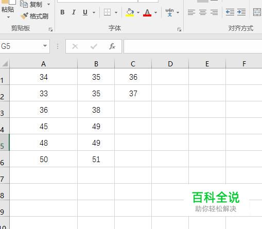
Task: Open 字体 dialog launcher
Action: tap(180, 30)
